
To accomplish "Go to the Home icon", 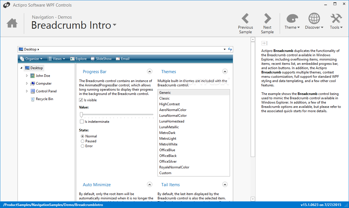I will tap(12, 23).
